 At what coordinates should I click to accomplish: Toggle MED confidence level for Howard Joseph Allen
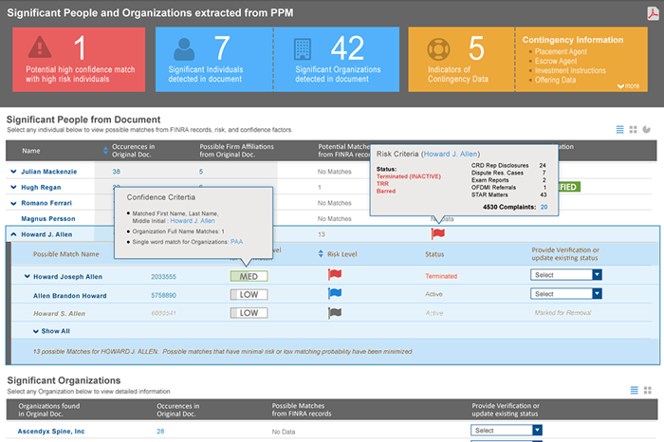249,276
